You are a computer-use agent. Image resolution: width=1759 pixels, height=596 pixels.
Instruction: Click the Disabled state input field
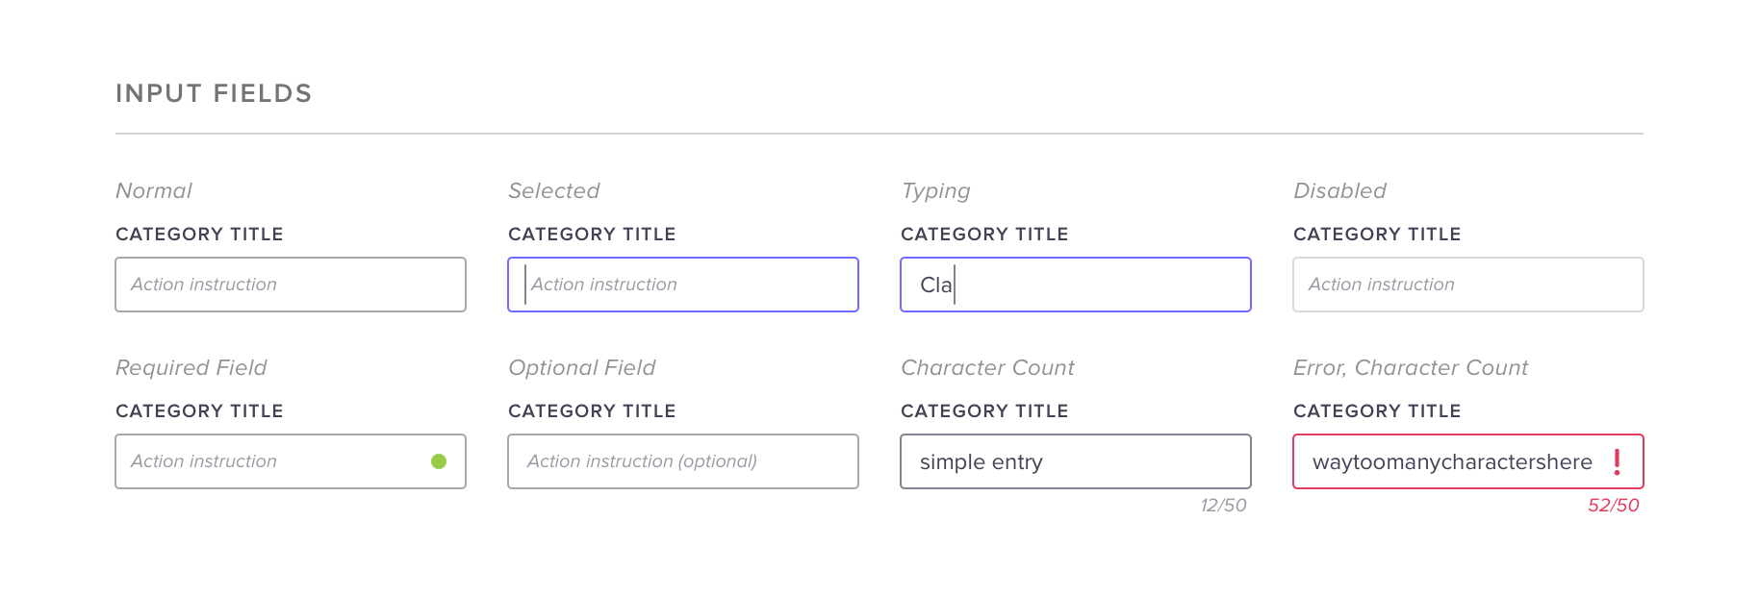1468,285
